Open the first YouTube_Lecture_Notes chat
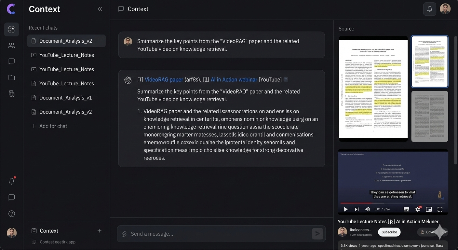The width and height of the screenshot is (458, 250). pos(66,55)
